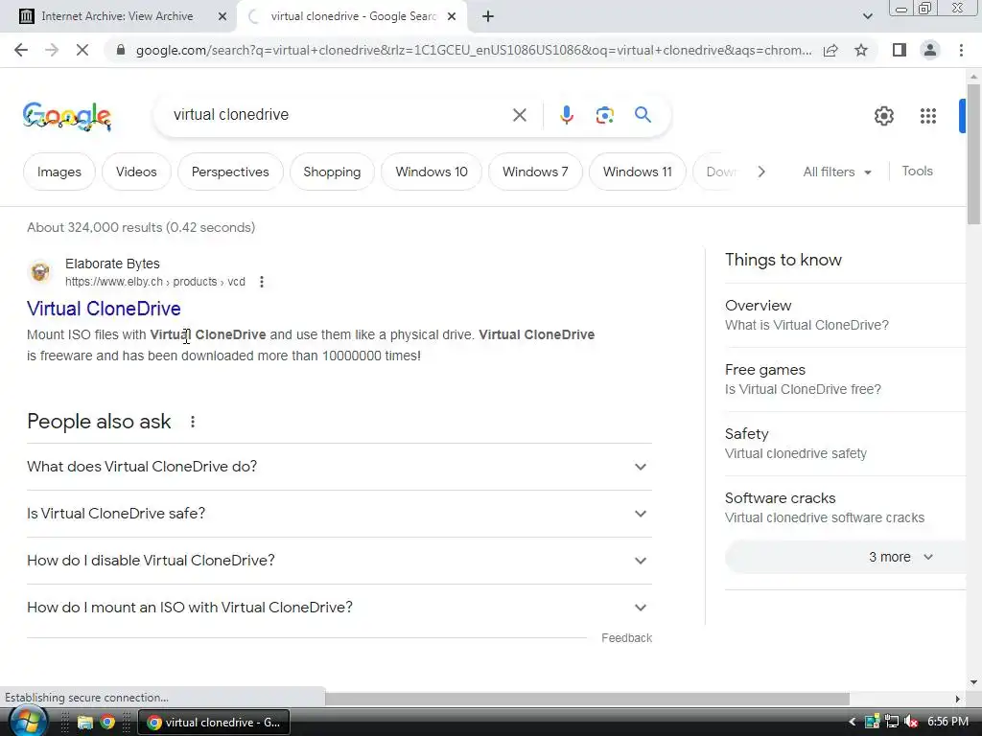Click the Elaborate Bytes site favicon
Viewport: 982px width, 736px height.
(x=40, y=272)
